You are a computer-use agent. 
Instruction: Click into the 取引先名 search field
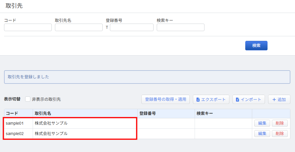coord(79,27)
